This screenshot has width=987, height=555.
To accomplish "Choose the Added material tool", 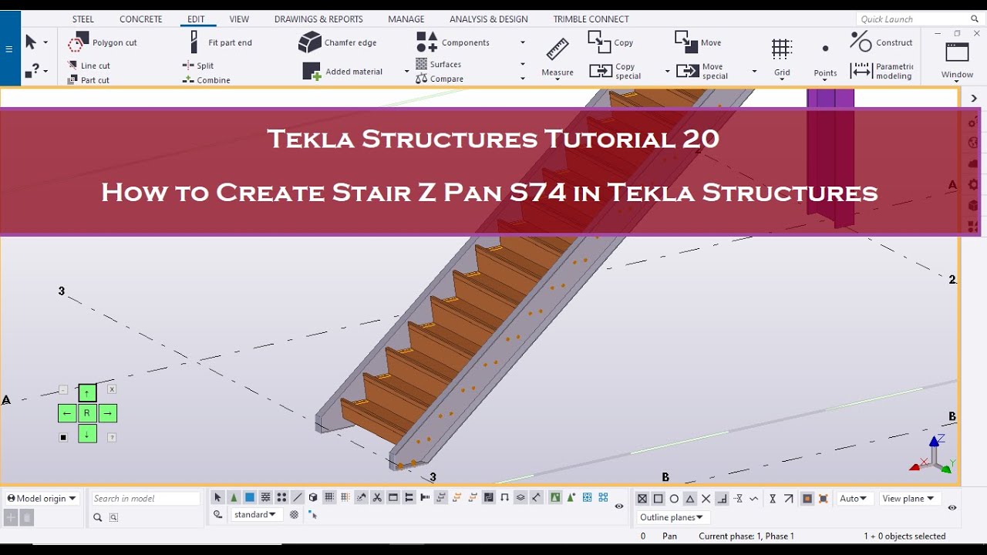I will pos(343,72).
